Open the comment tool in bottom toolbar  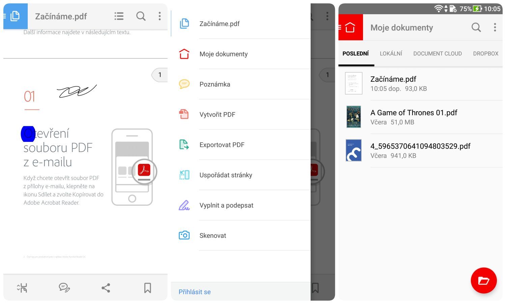coord(64,288)
